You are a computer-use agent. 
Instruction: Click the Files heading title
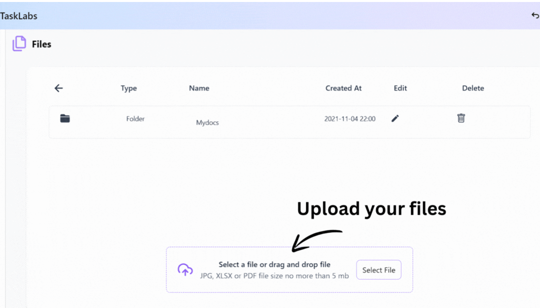click(x=41, y=44)
